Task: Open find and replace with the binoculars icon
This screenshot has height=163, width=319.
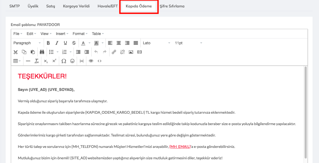Action: click(x=42, y=52)
